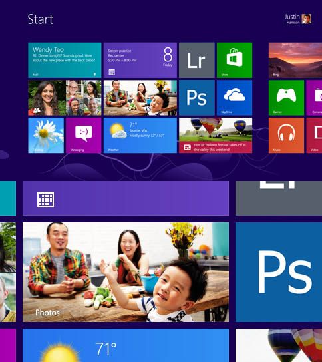Click the large Photoshop Ps tile
Viewport: 322px width, 362px height.
pyautogui.click(x=279, y=272)
